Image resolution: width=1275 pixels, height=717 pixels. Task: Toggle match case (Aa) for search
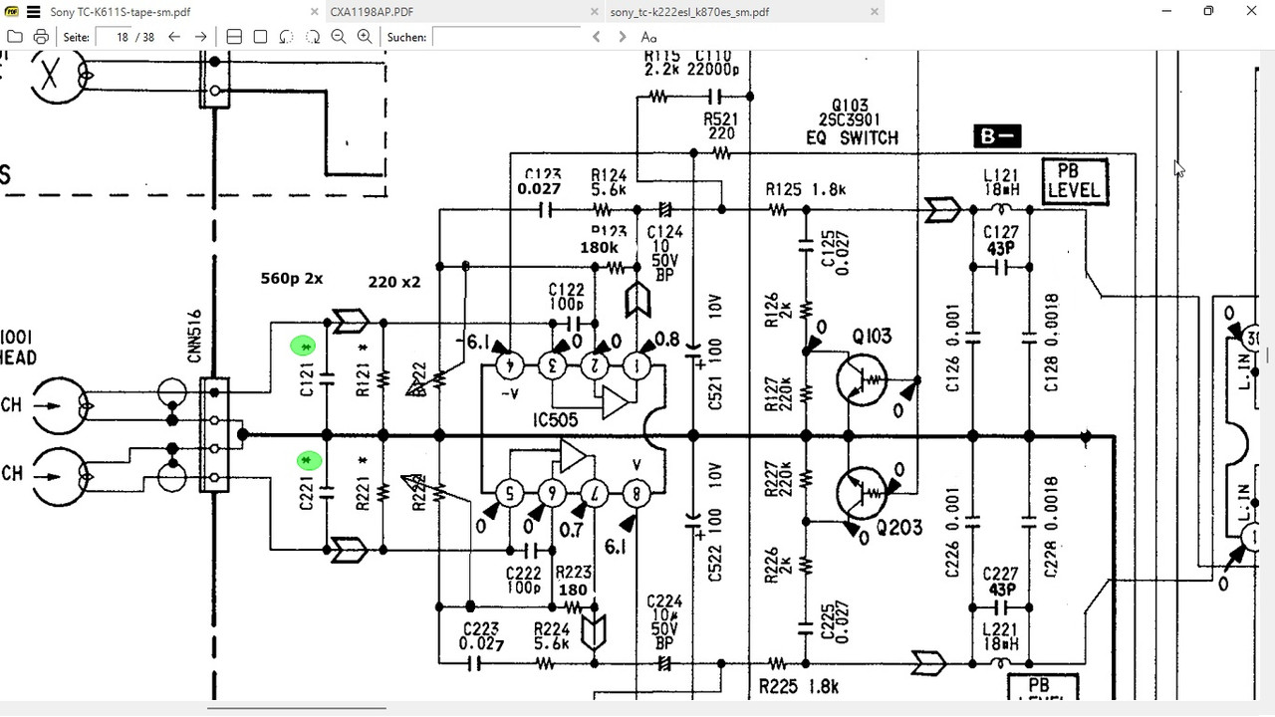[x=648, y=37]
